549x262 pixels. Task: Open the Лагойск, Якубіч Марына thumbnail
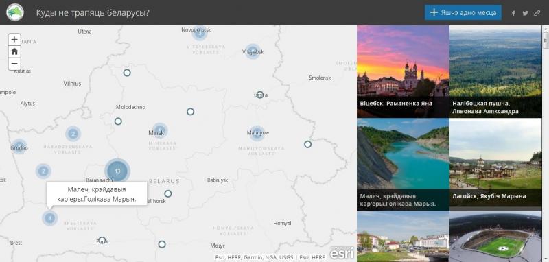point(495,164)
